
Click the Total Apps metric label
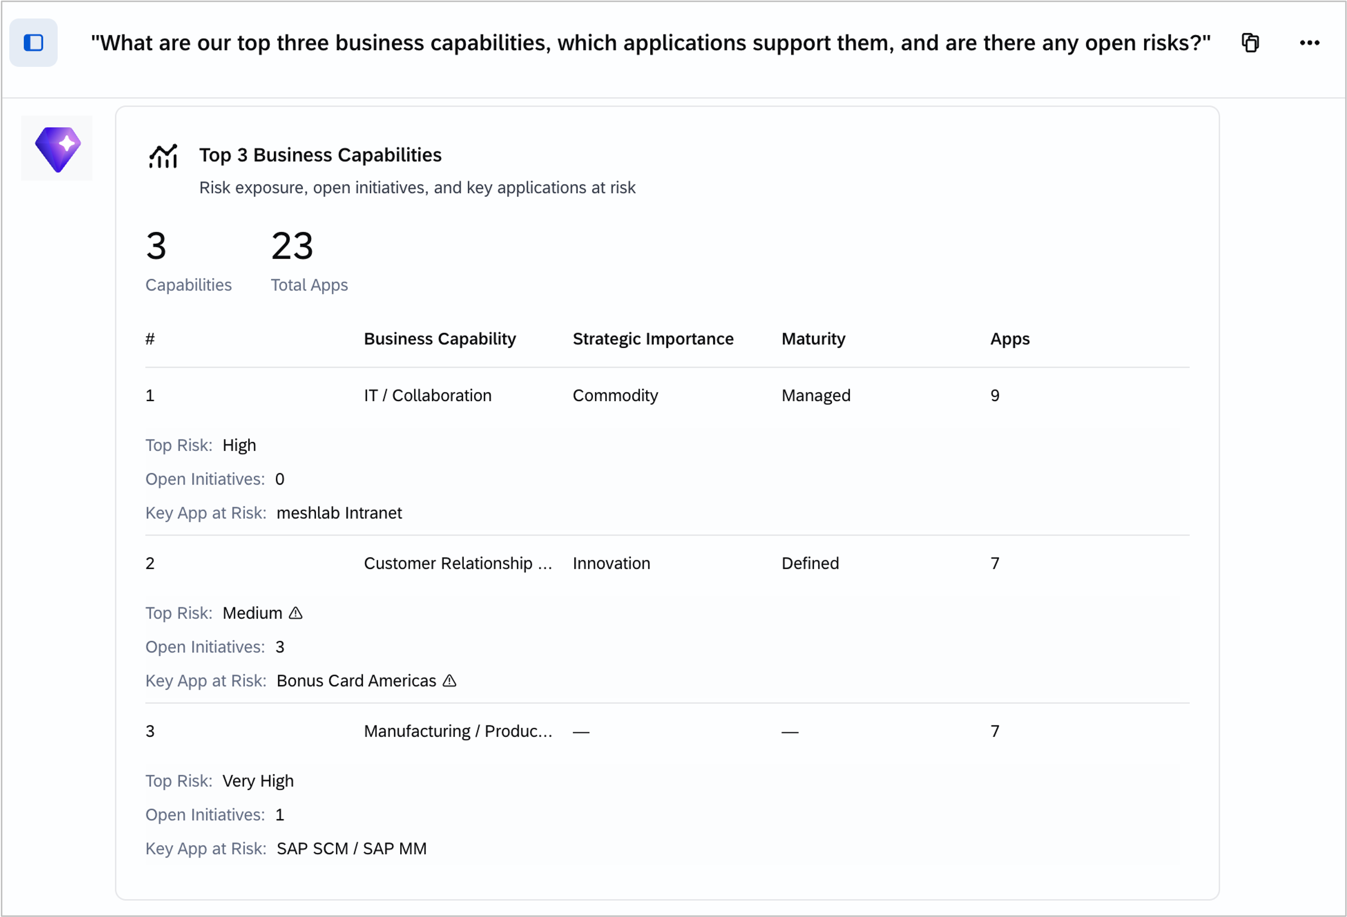(310, 285)
